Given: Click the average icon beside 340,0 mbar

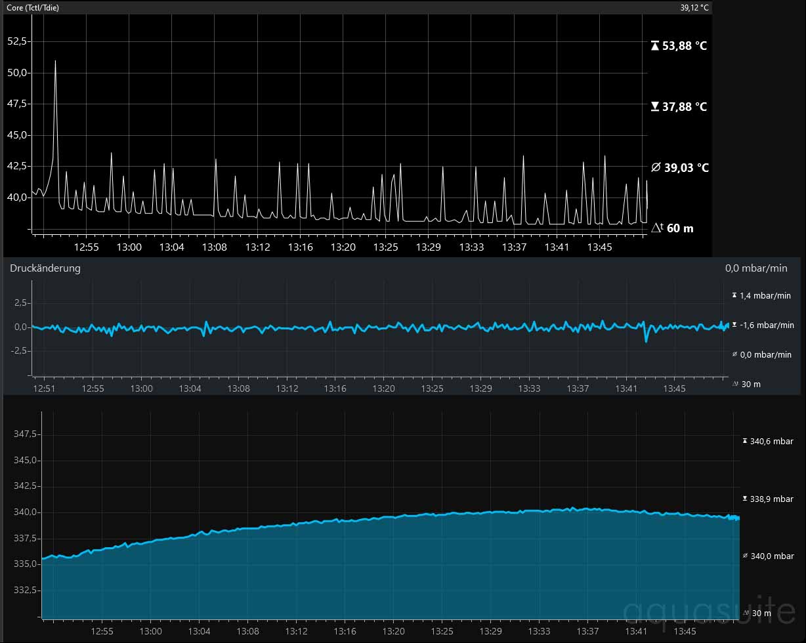Looking at the screenshot, I should (x=744, y=556).
